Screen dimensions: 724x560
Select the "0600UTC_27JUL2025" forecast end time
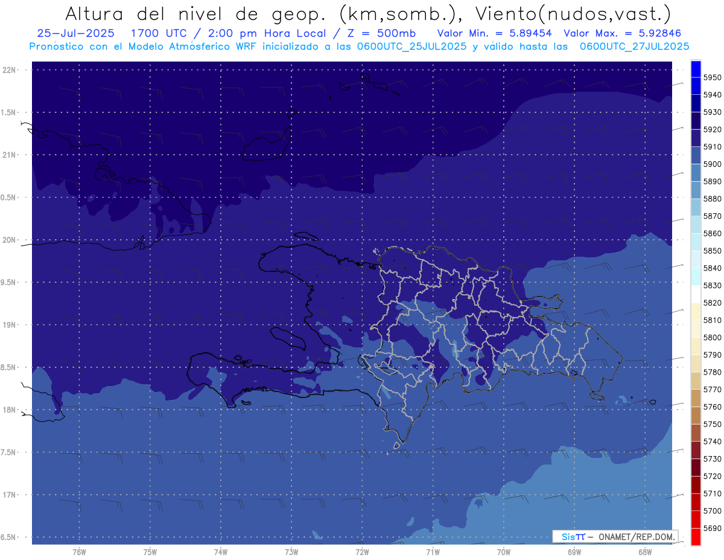click(634, 46)
